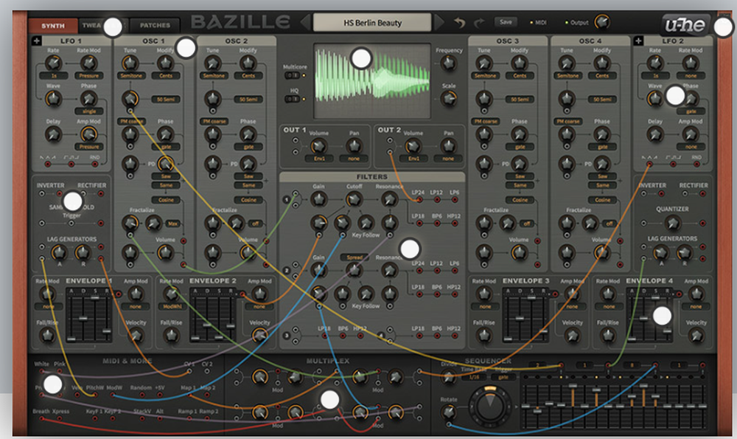Viewport: 737px width, 439px height.
Task: Click the Filter 1 Resonance knob
Action: pyautogui.click(x=388, y=199)
